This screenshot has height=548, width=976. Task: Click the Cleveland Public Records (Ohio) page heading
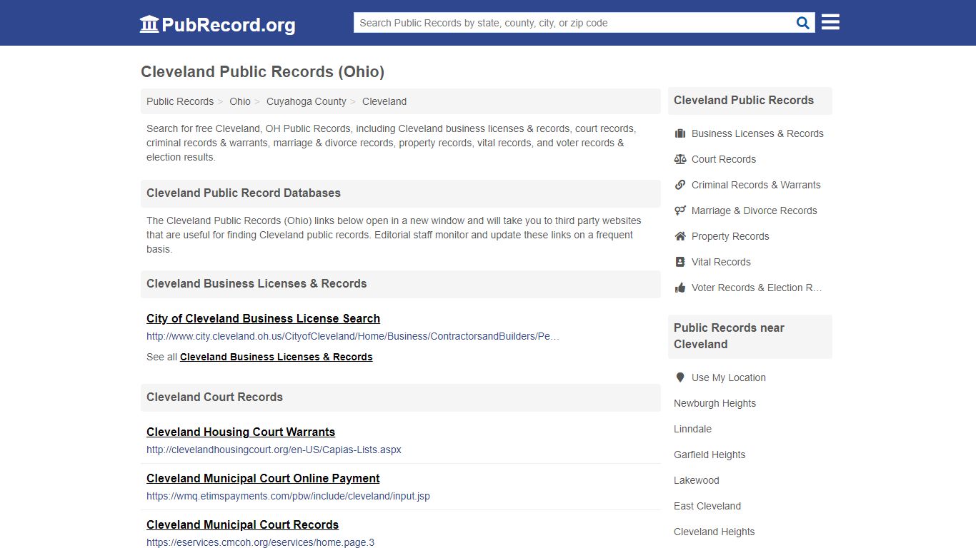point(262,71)
